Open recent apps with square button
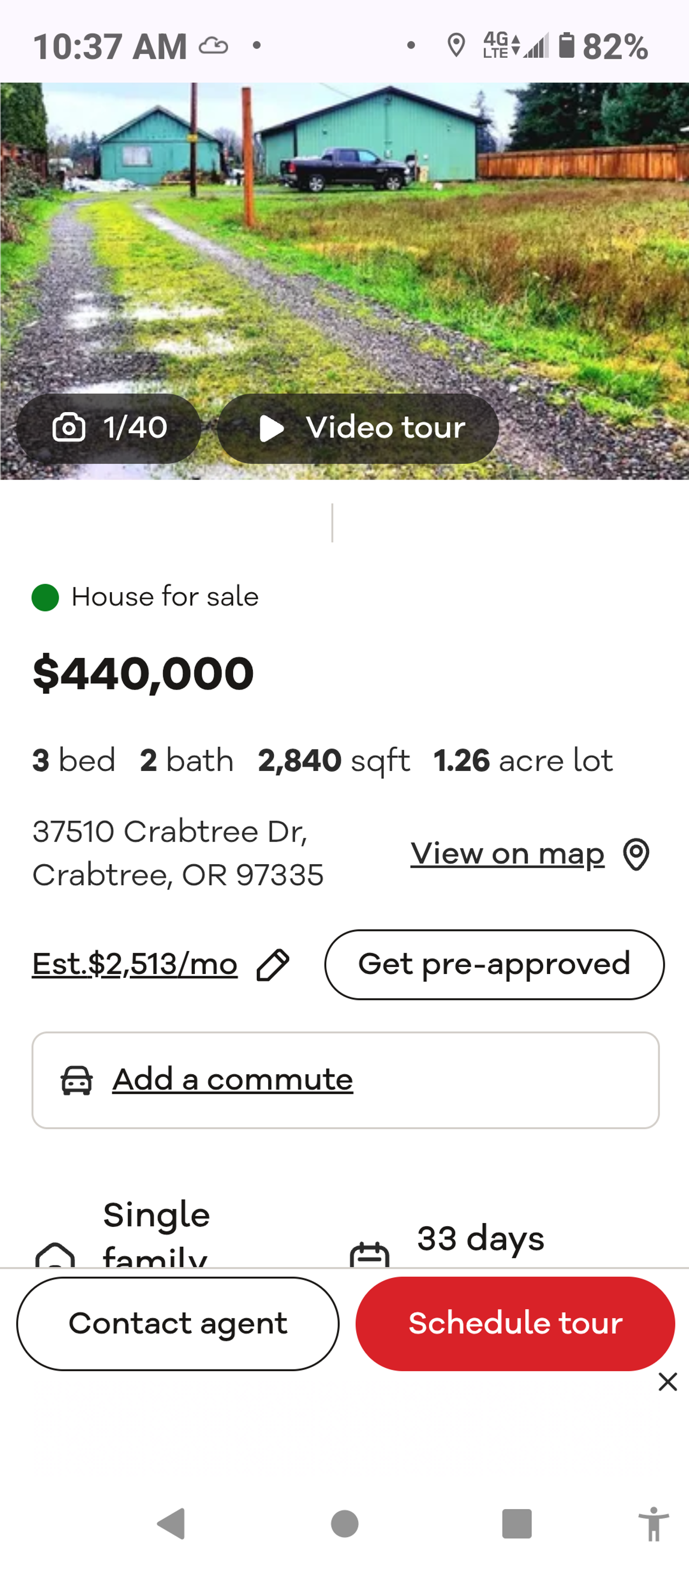689x1571 pixels. 517,1524
